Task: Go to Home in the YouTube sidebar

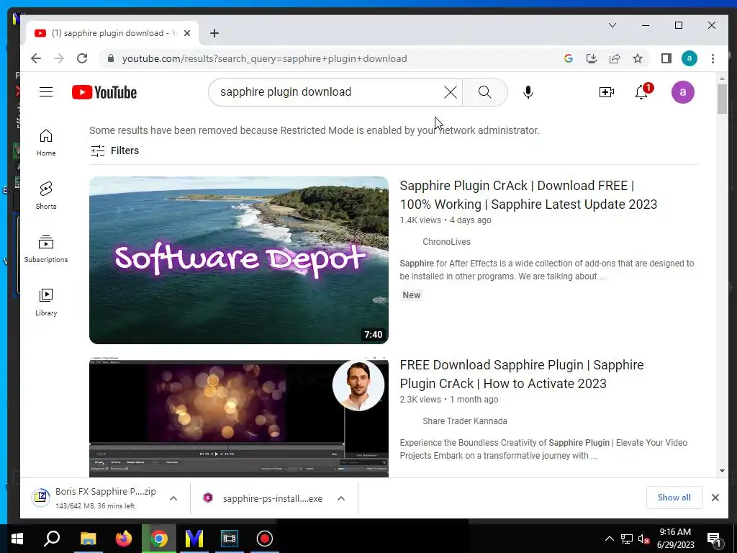Action: coord(46,143)
